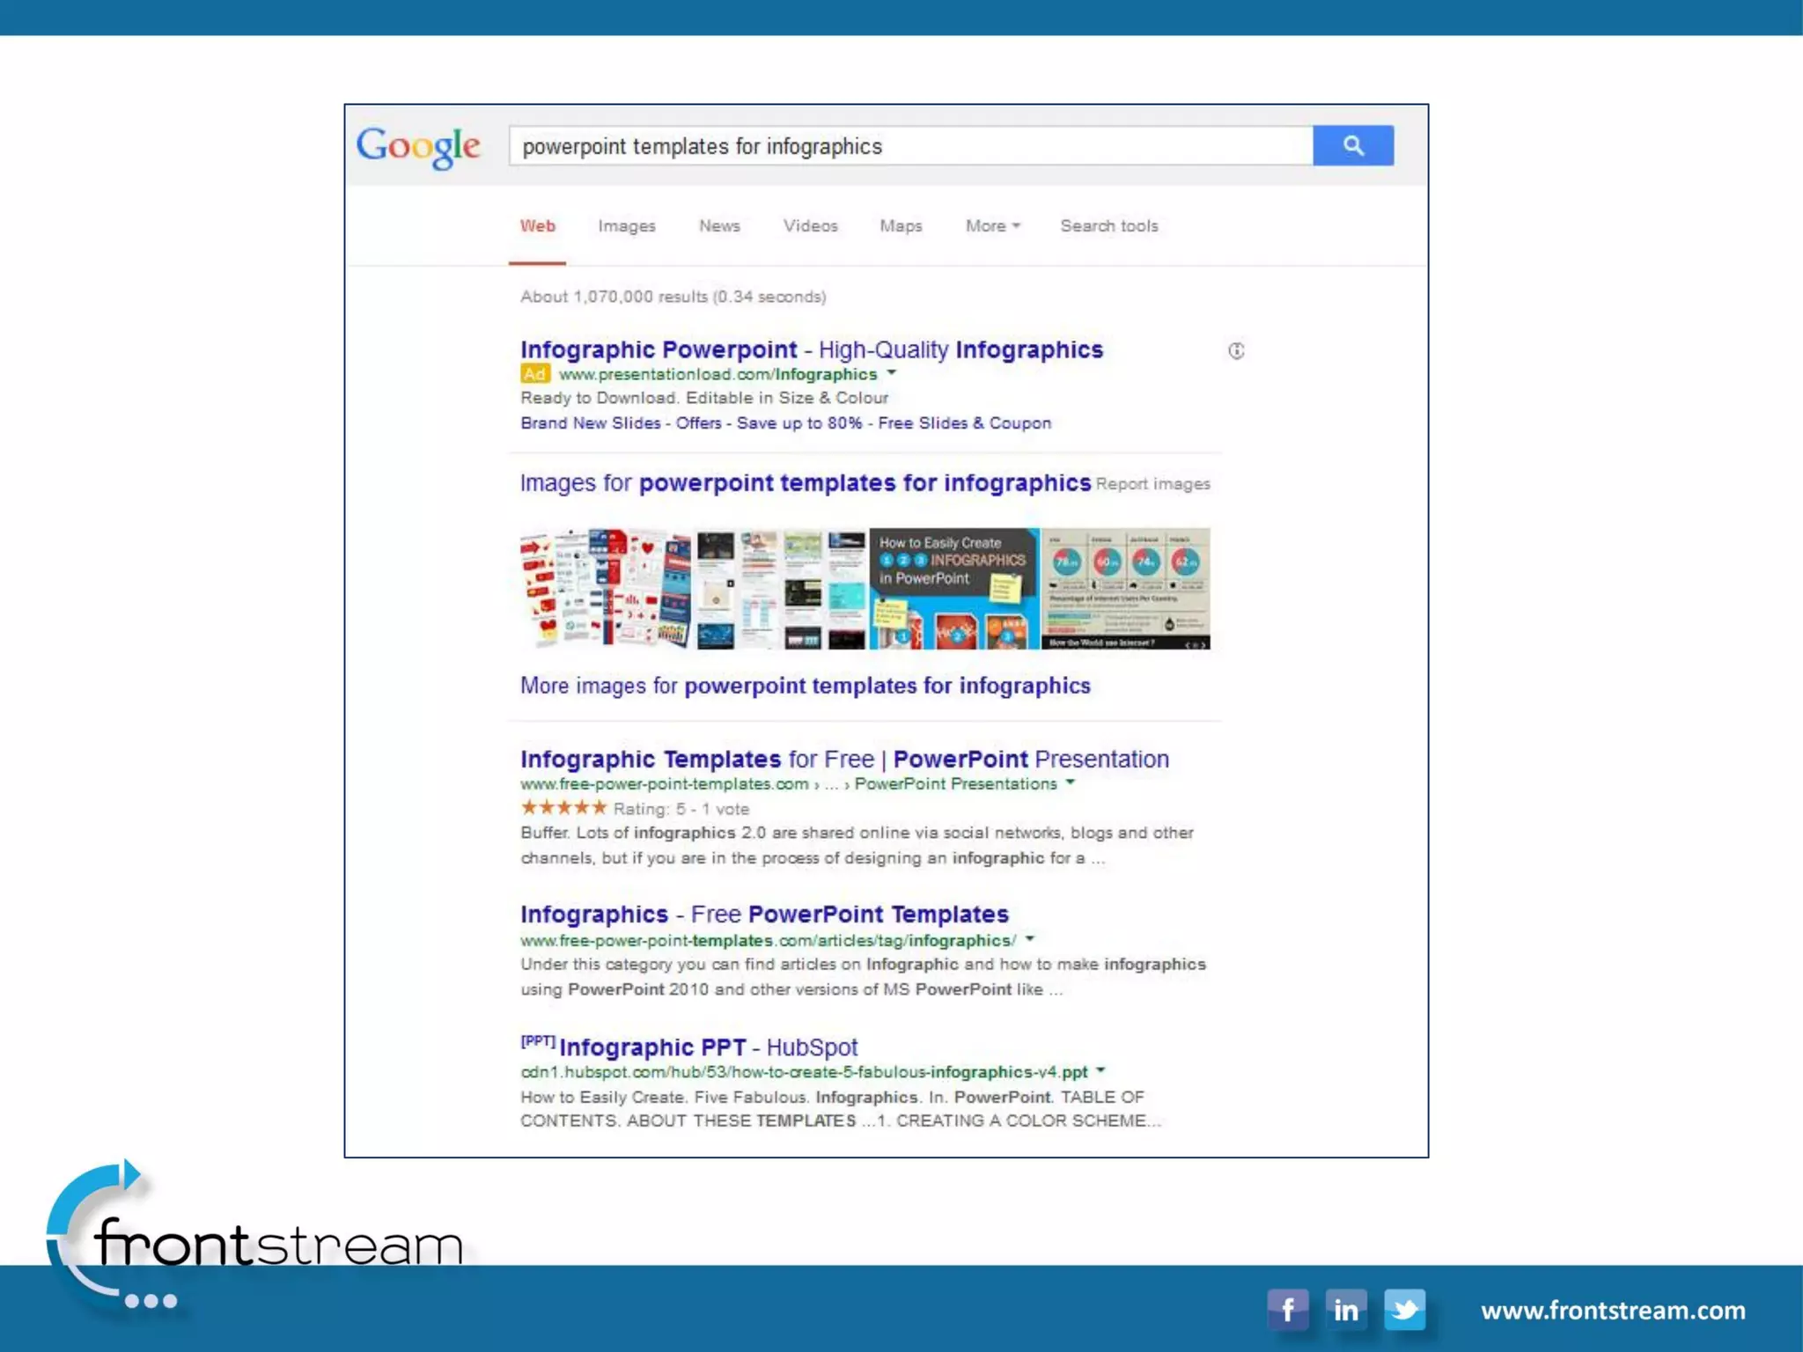
Task: Open Infographic PPT - HubSpot result
Action: point(708,1047)
